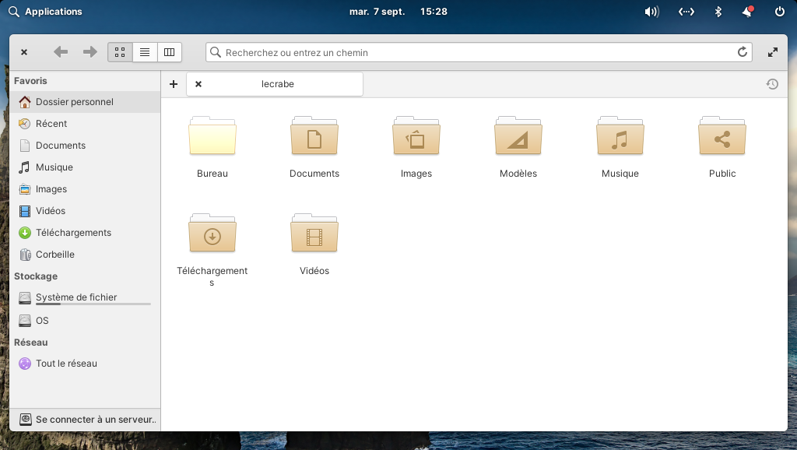Image resolution: width=797 pixels, height=450 pixels.
Task: Click Se connecter à un serveur
Action: click(x=85, y=420)
